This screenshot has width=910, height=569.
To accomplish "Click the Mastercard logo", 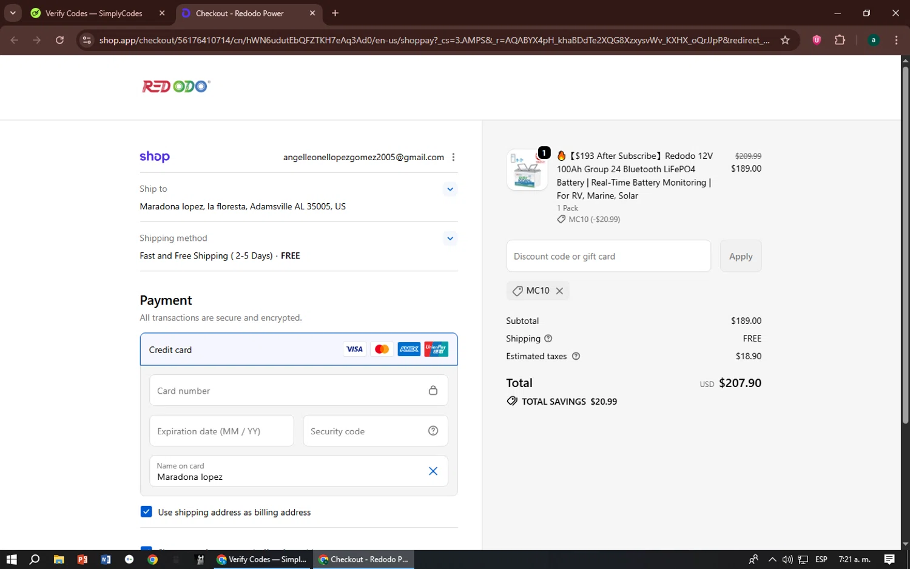I will (382, 349).
